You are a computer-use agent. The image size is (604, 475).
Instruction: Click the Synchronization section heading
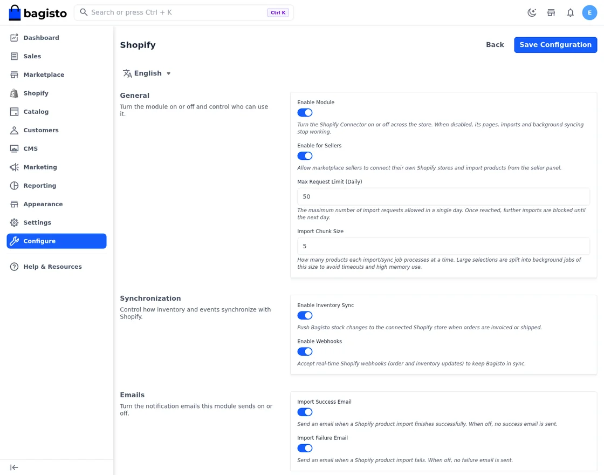150,298
